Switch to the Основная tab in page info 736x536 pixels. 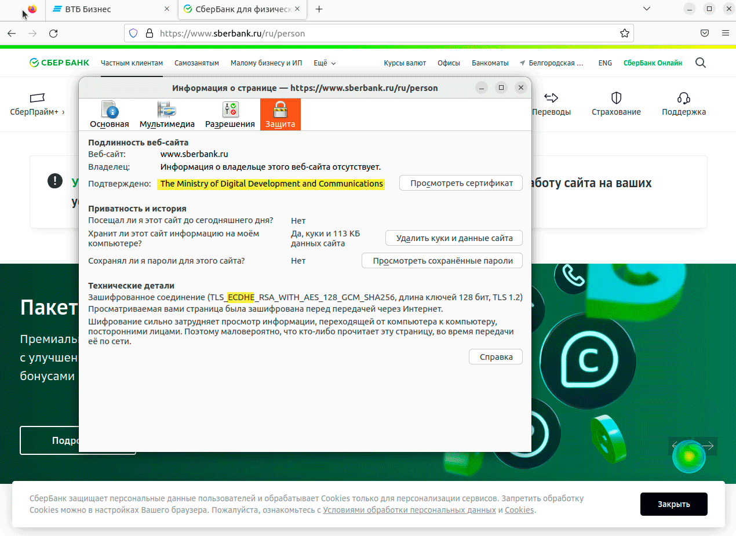tap(110, 114)
